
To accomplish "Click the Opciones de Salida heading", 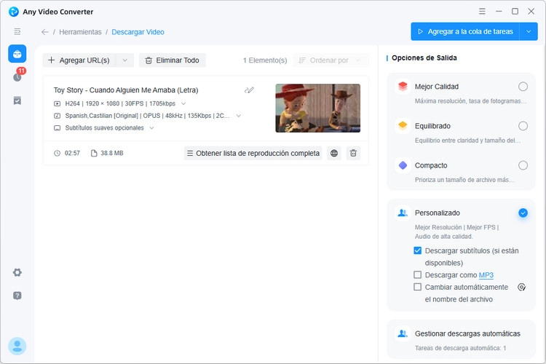I will tap(424, 58).
